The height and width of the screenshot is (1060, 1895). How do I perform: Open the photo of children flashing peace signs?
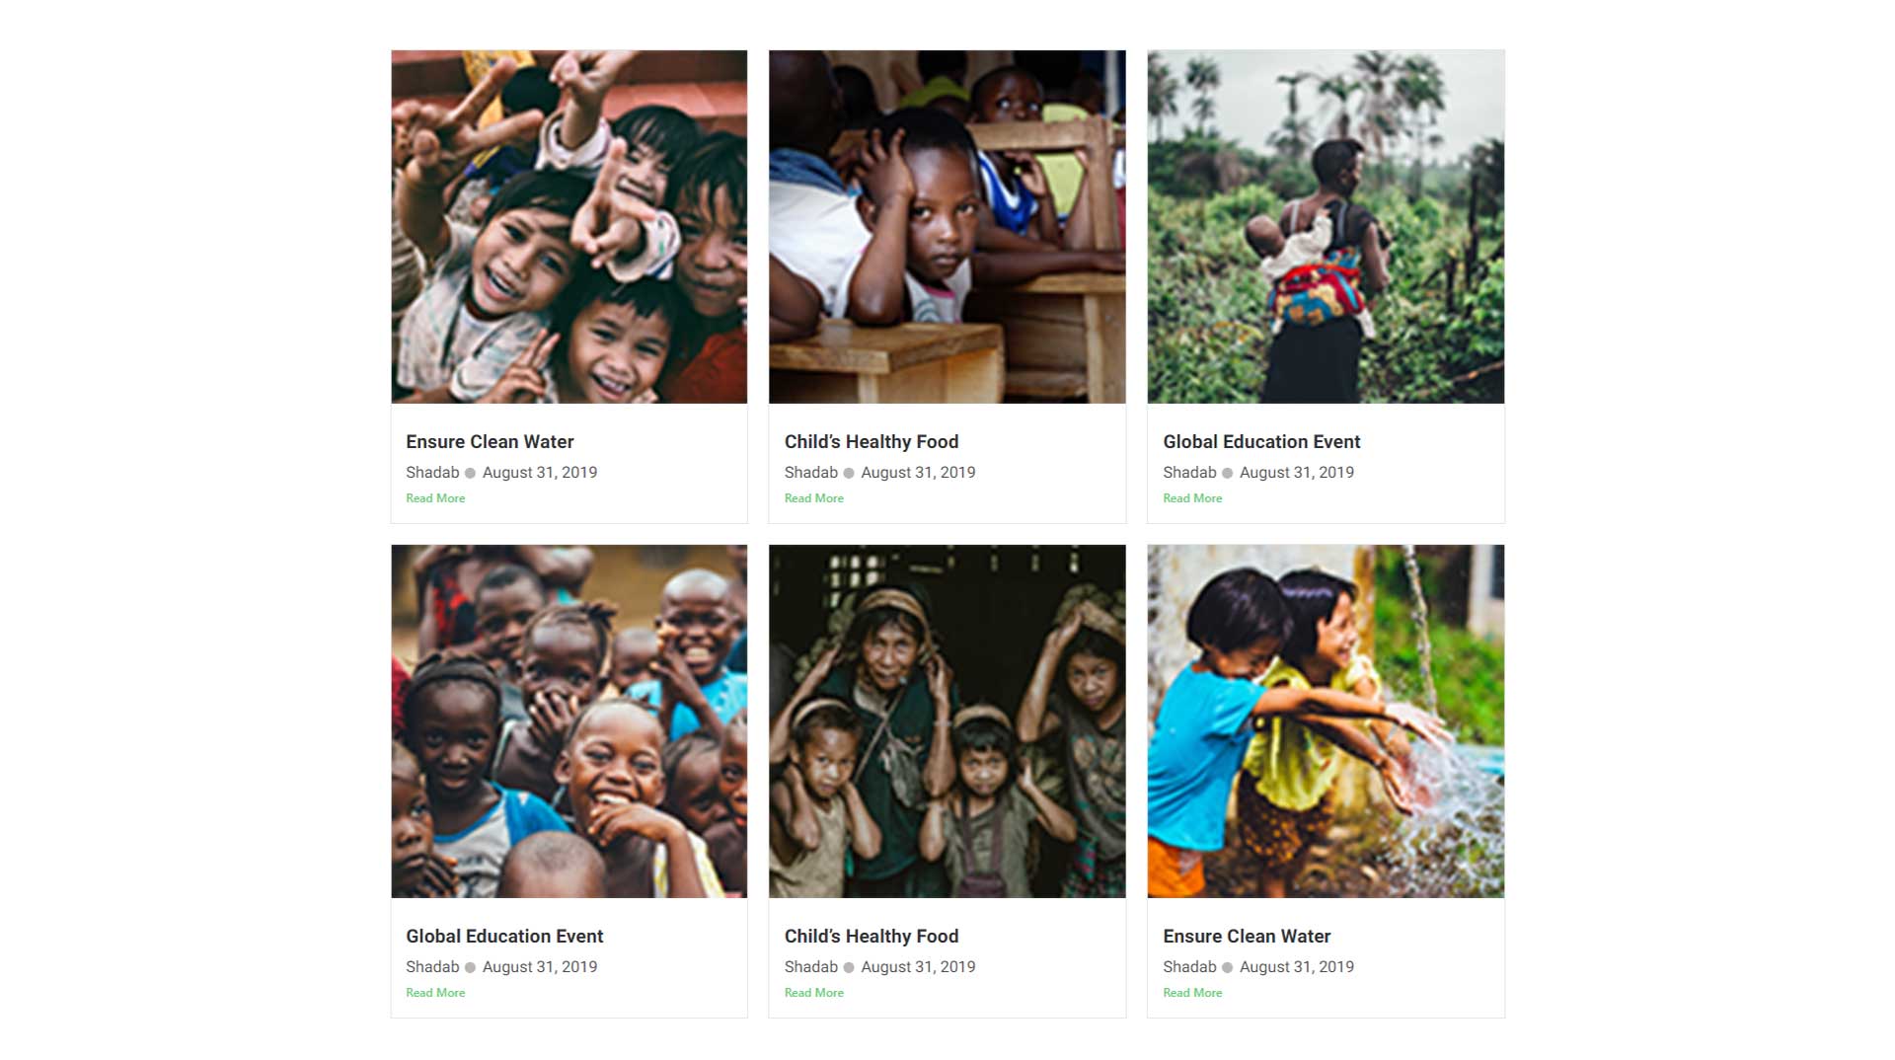568,227
